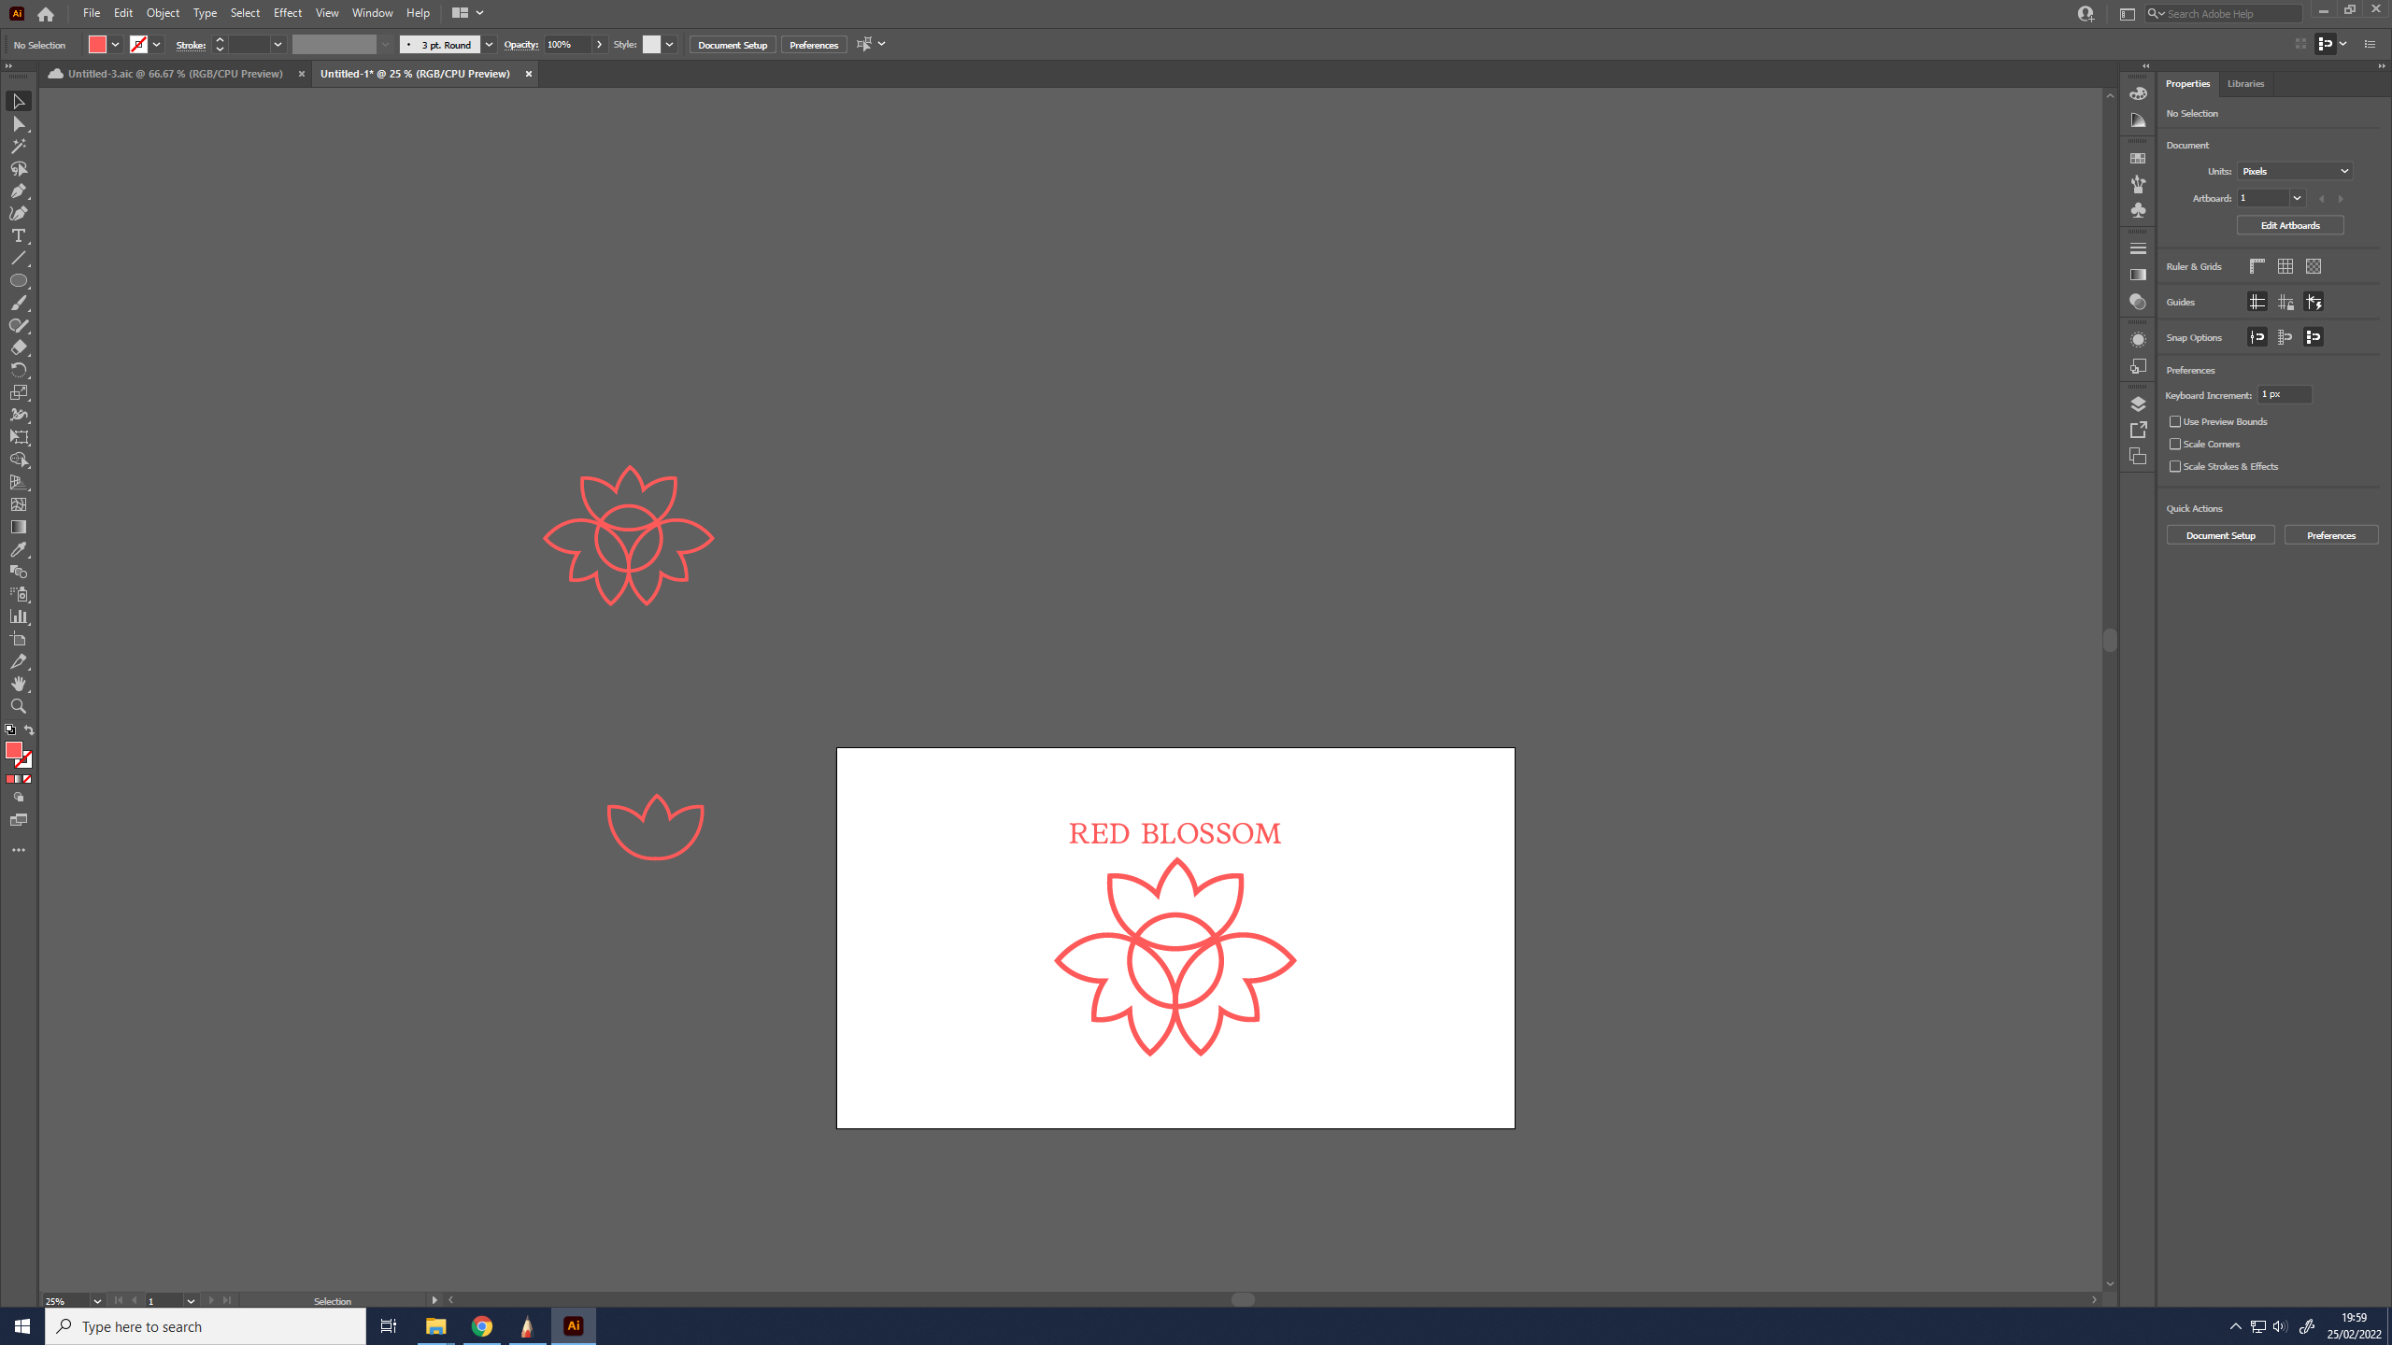
Task: Open the Effect menu
Action: point(287,13)
